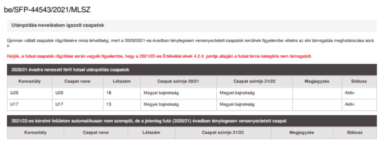
Task: Click Korosztály header in first table
Action: click(x=30, y=82)
